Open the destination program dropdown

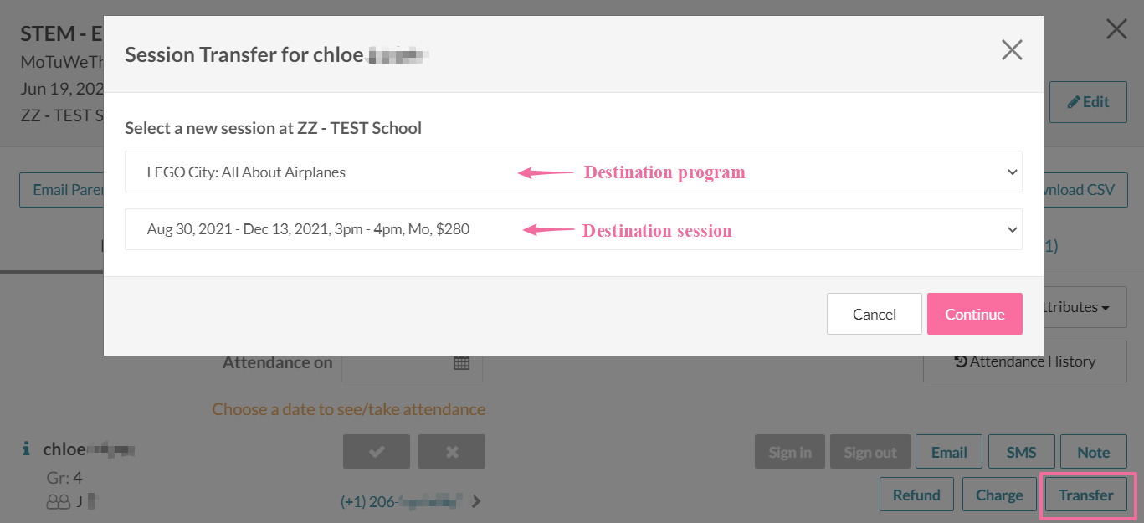(573, 172)
